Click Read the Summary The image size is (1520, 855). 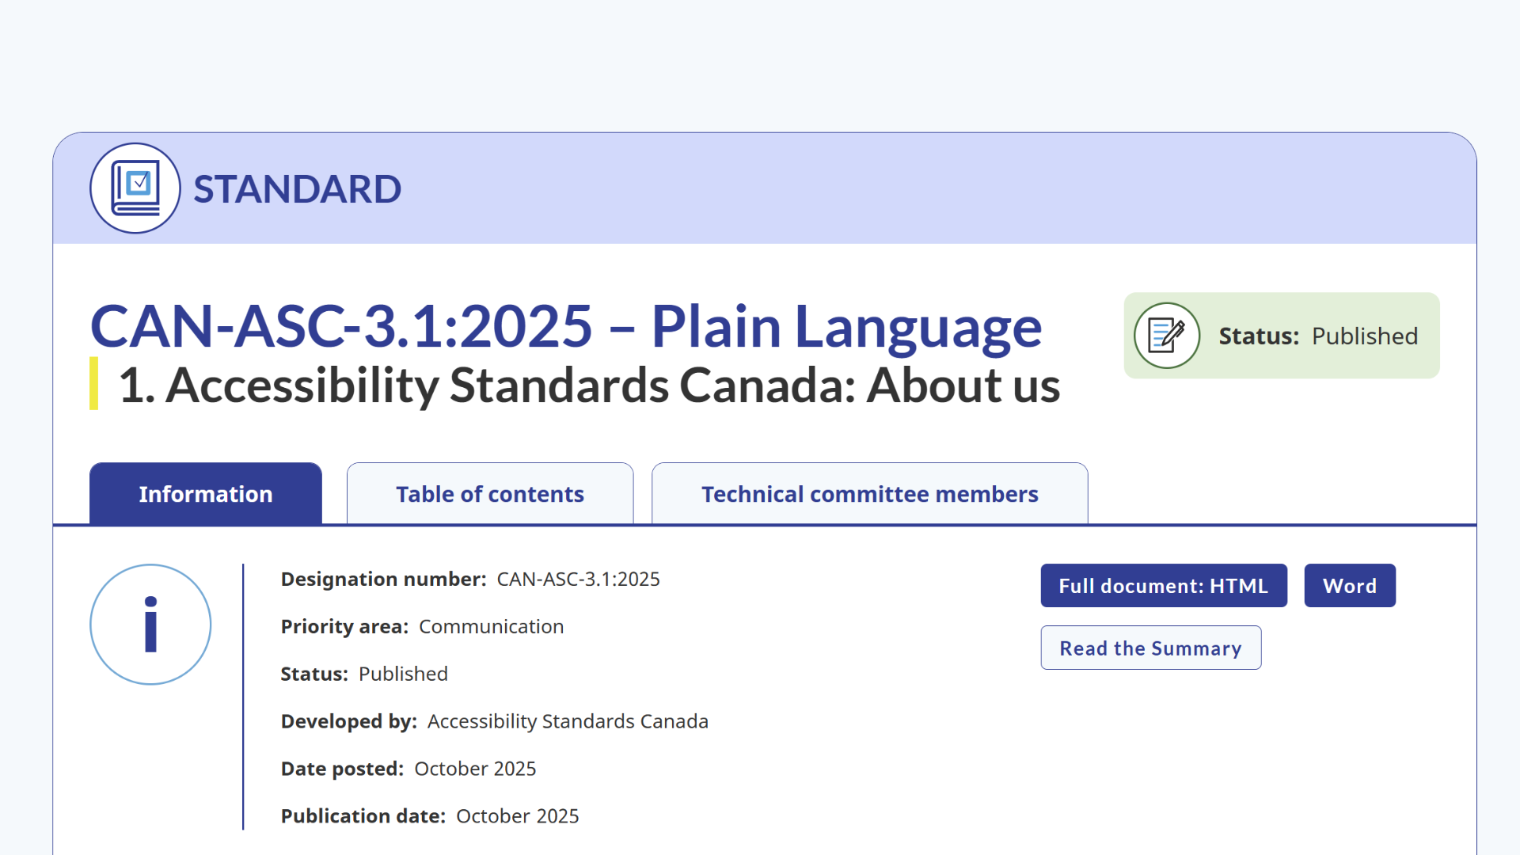tap(1150, 648)
